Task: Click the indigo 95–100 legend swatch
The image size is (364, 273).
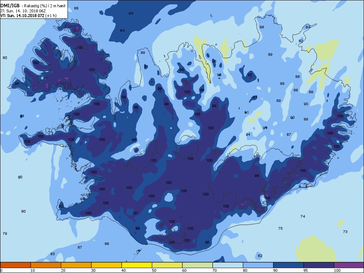Action: [x=319, y=265]
